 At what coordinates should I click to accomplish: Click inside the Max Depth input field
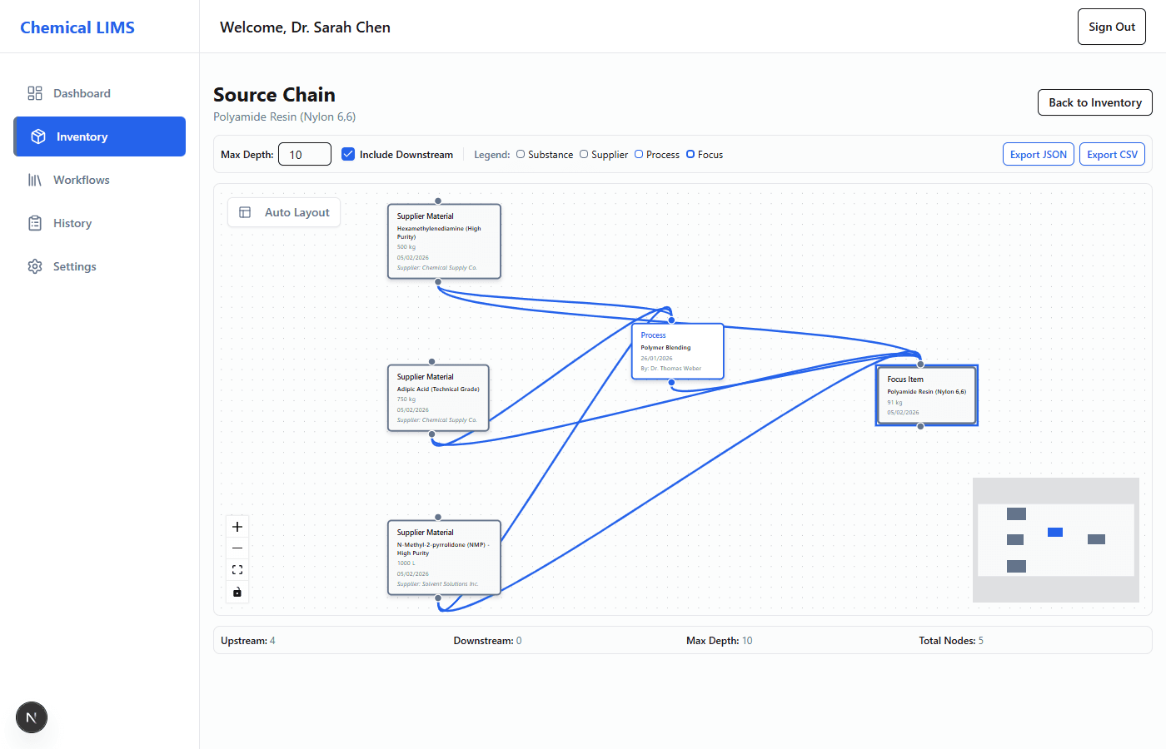[304, 154]
